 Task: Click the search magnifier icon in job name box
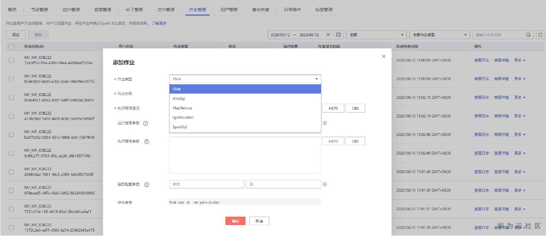(x=528, y=35)
